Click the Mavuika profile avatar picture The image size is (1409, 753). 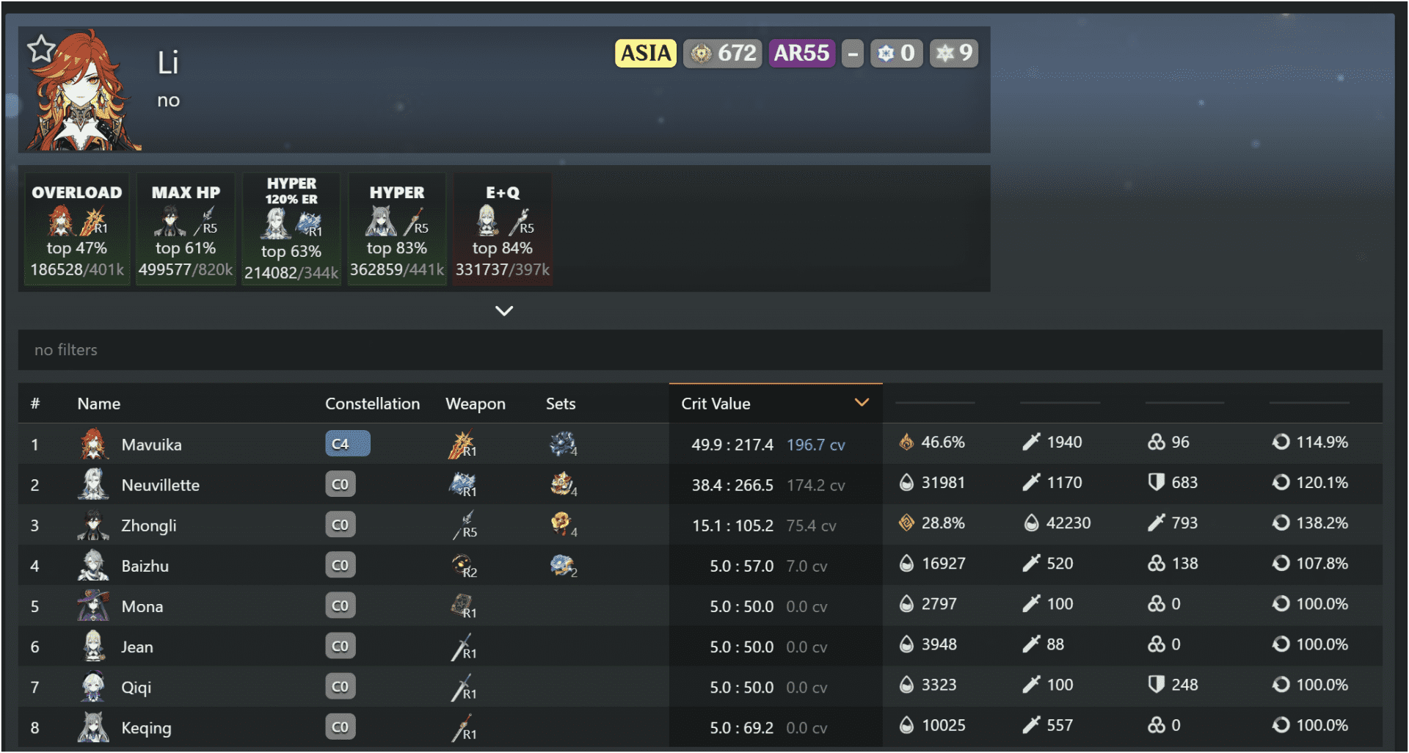84,90
